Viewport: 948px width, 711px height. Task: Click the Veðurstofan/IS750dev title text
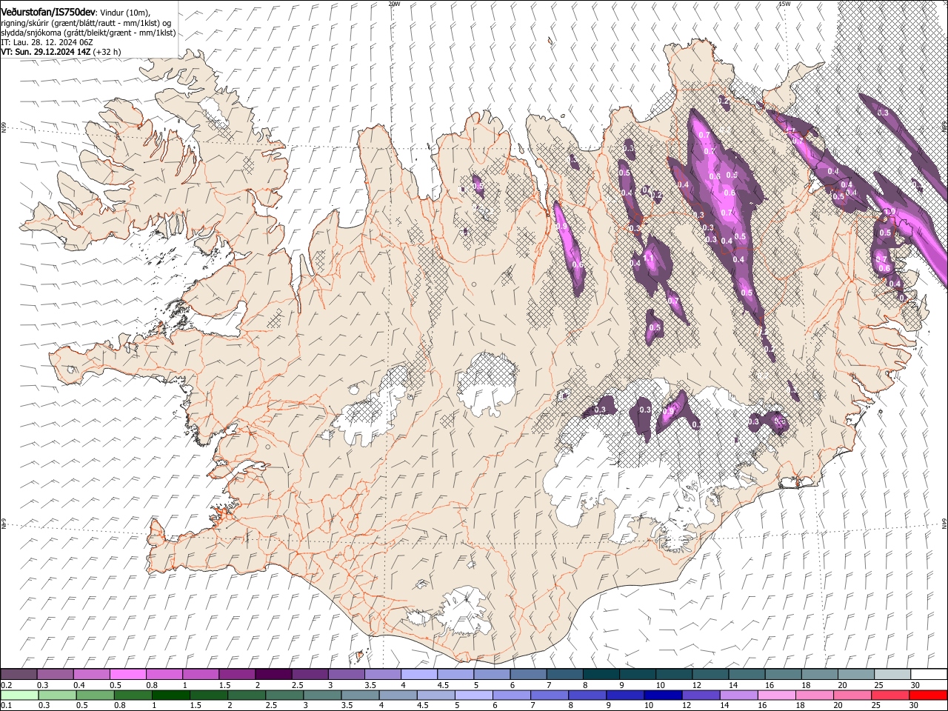tap(49, 11)
